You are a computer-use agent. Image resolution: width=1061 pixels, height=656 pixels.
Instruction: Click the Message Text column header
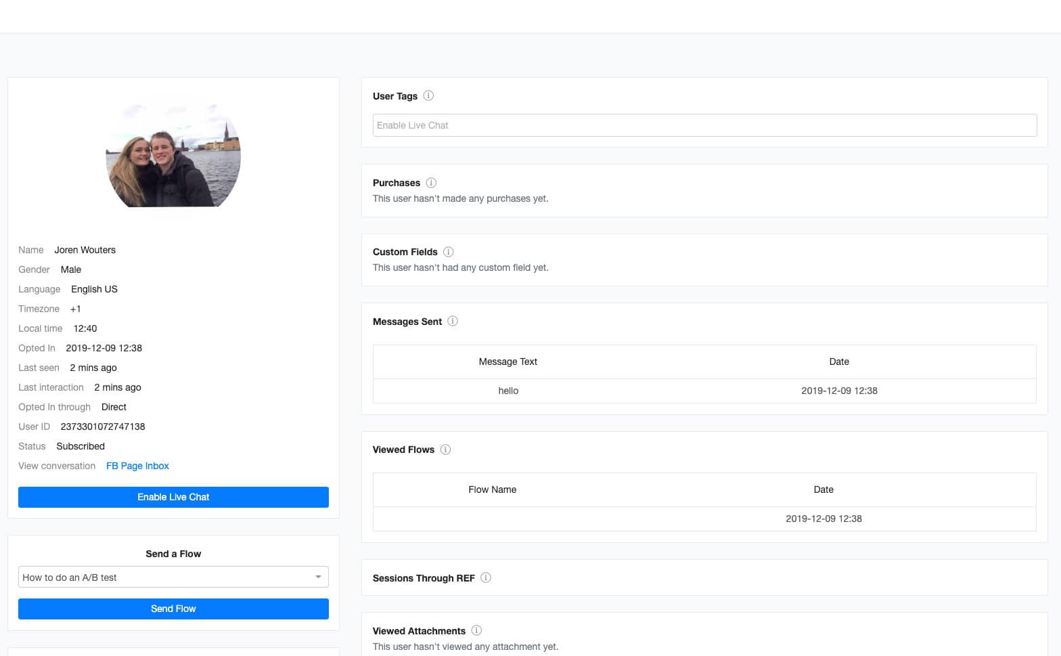point(508,362)
